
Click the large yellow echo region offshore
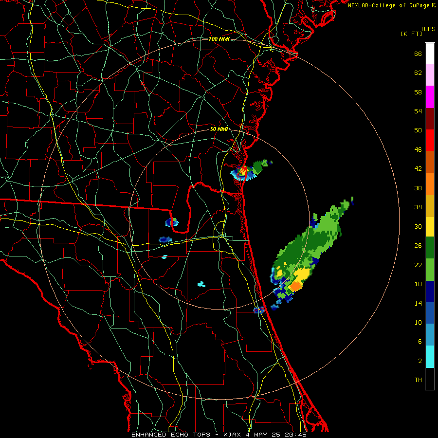coord(302,275)
